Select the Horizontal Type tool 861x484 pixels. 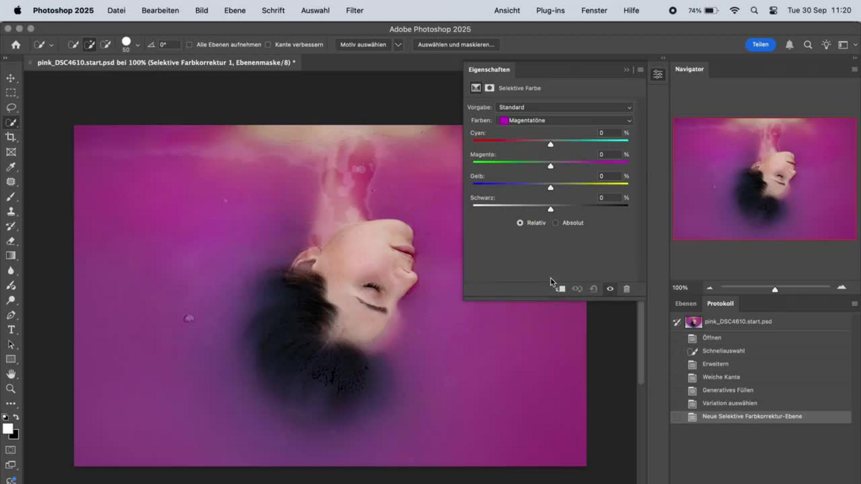(11, 330)
